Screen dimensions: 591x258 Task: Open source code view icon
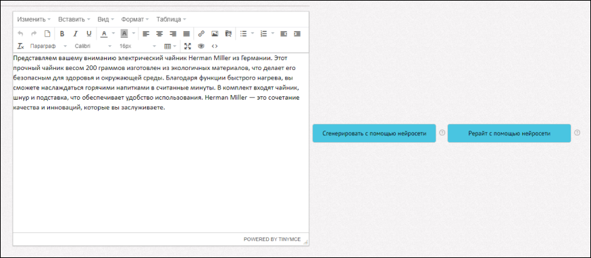215,46
